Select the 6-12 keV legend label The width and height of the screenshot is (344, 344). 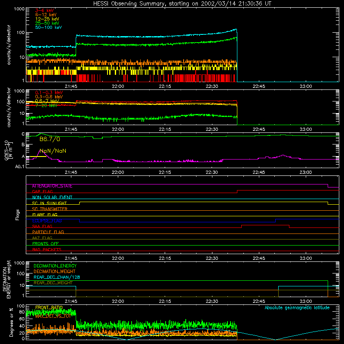pyautogui.click(x=46, y=15)
